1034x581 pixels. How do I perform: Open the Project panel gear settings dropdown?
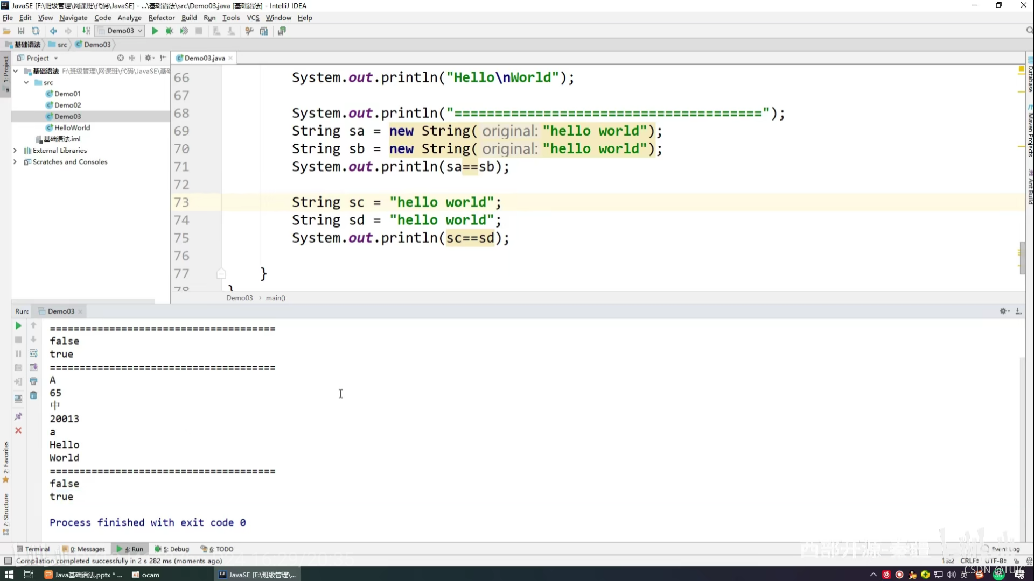tap(149, 58)
